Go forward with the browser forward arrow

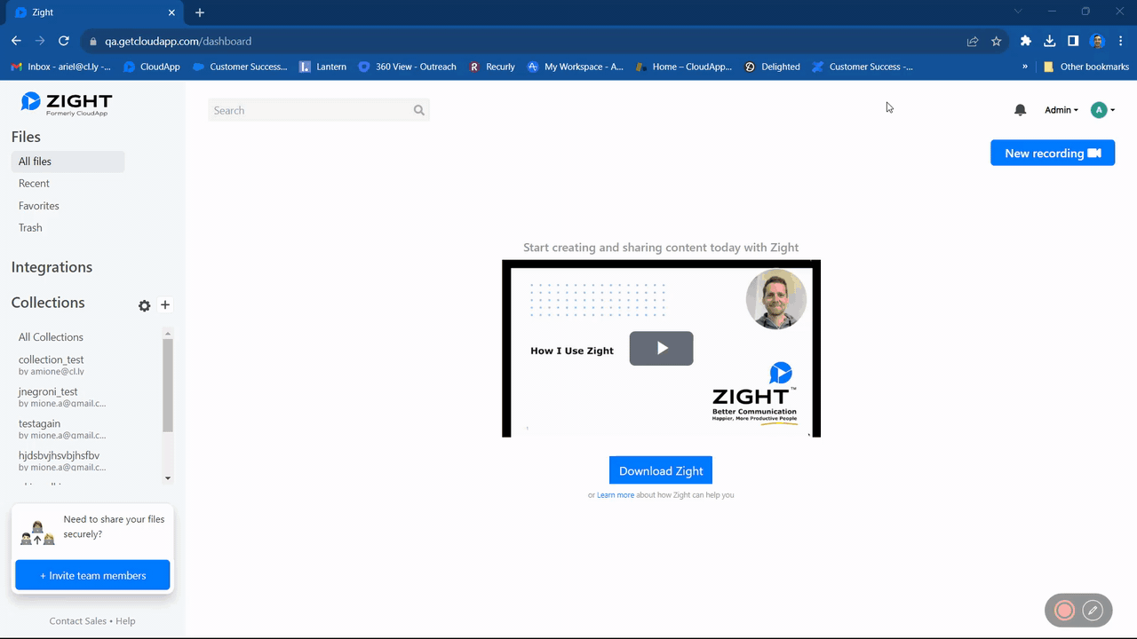[x=40, y=41]
